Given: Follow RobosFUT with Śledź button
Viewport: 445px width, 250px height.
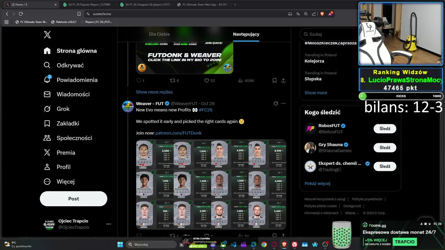Looking at the screenshot, I should [x=385, y=129].
